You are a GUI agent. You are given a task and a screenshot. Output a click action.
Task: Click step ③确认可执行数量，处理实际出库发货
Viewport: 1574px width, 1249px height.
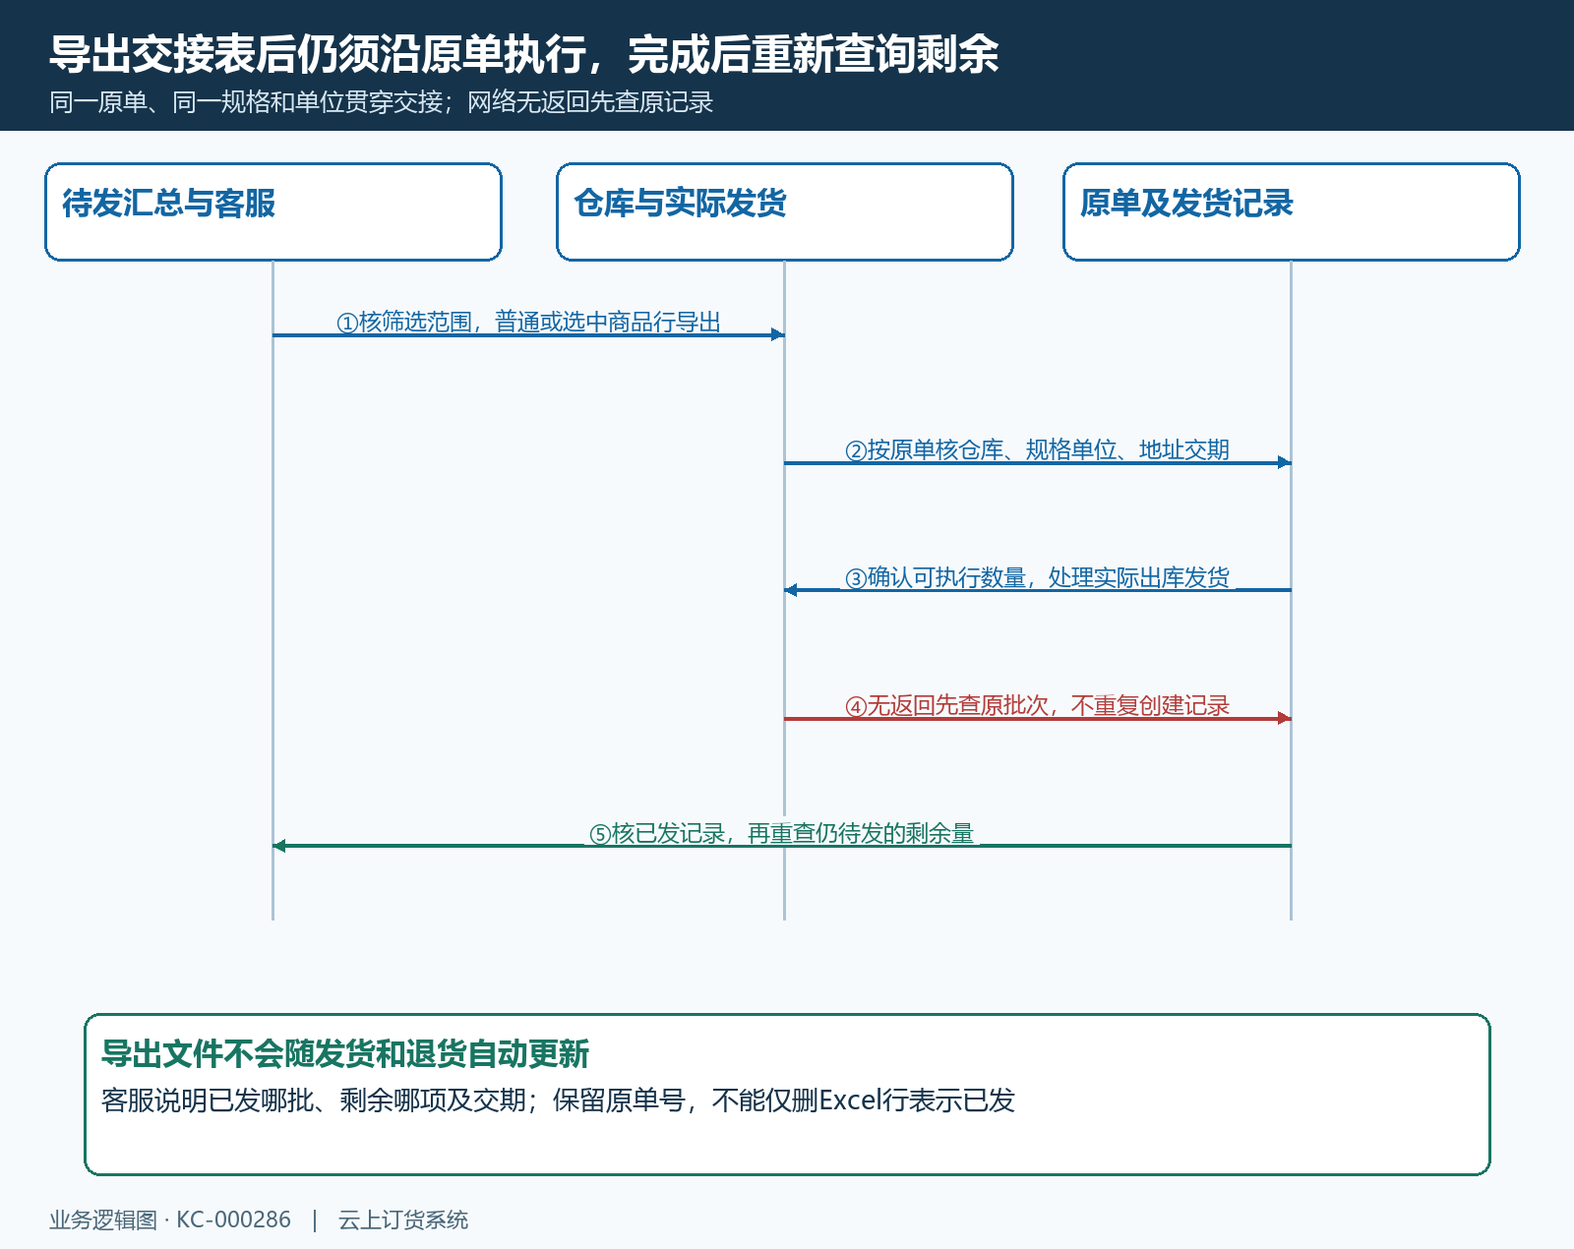(1038, 577)
